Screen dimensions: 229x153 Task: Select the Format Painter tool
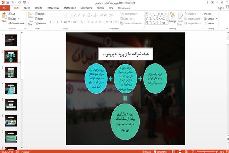(x=16, y=23)
